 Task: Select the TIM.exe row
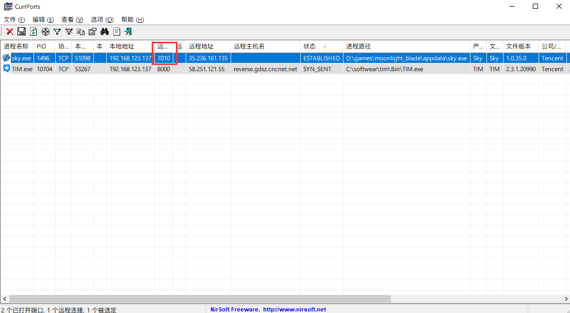(x=285, y=69)
